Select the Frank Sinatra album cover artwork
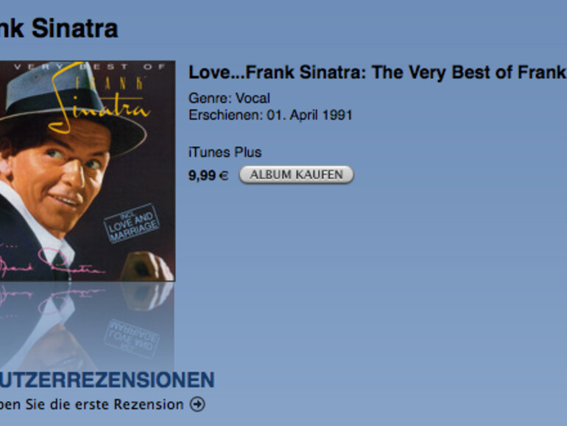This screenshot has height=426, width=567. click(88, 171)
